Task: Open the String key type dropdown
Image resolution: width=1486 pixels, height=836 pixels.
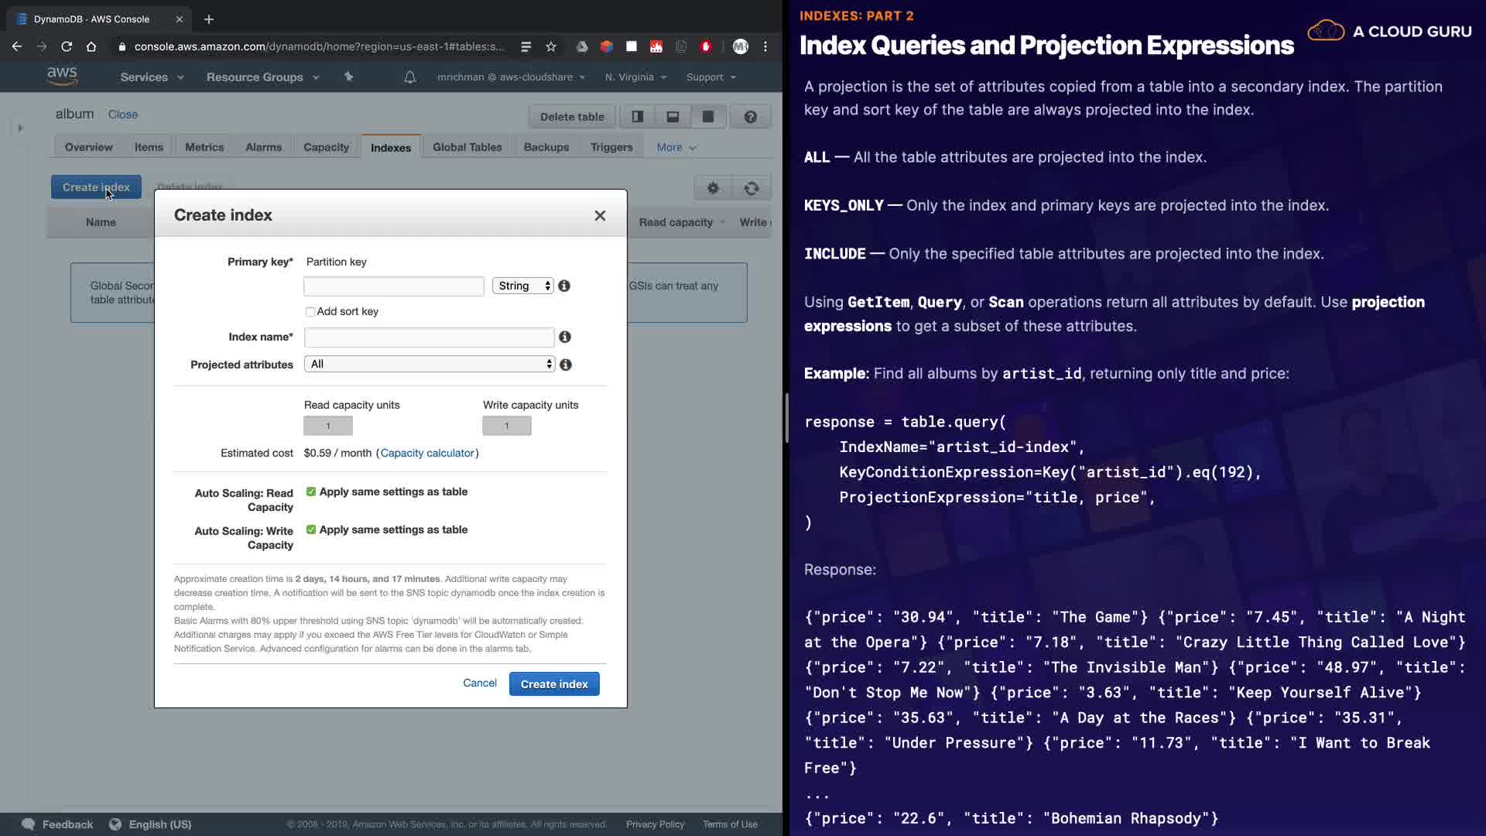Action: [x=523, y=286]
